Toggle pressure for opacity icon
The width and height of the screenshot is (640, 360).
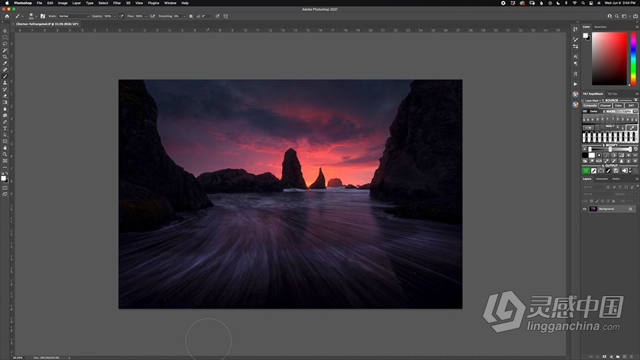[121, 16]
